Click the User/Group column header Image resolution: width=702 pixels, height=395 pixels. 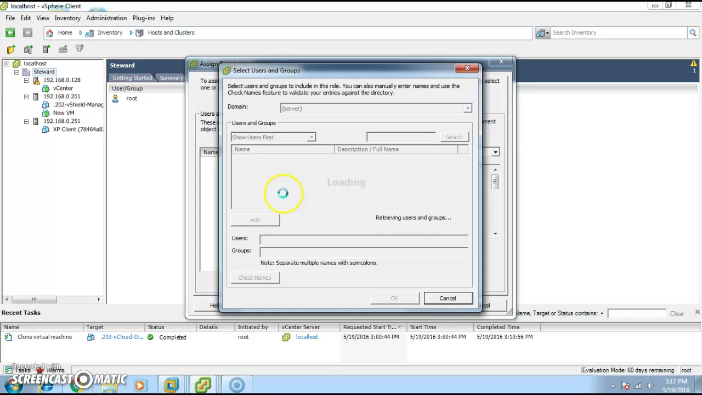point(127,88)
